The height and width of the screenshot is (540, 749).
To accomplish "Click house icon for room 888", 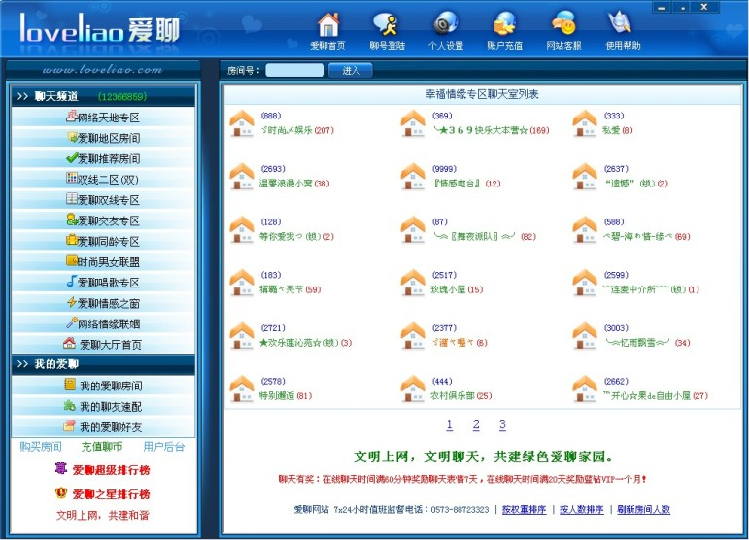I will click(x=241, y=123).
